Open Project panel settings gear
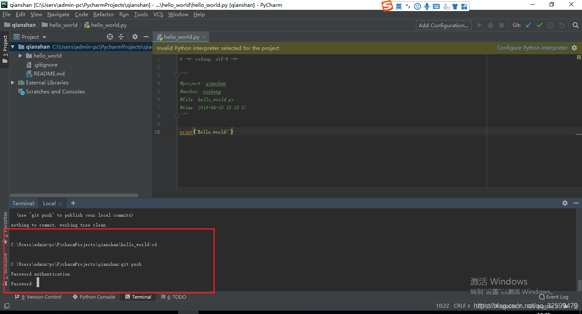This screenshot has width=582, height=314. [x=135, y=37]
